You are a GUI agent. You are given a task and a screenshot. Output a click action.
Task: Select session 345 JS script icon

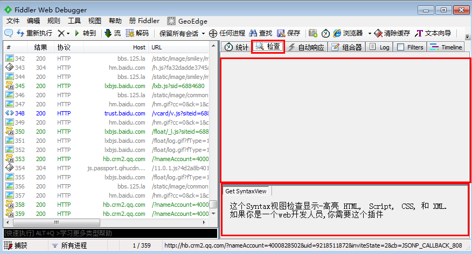(10, 85)
